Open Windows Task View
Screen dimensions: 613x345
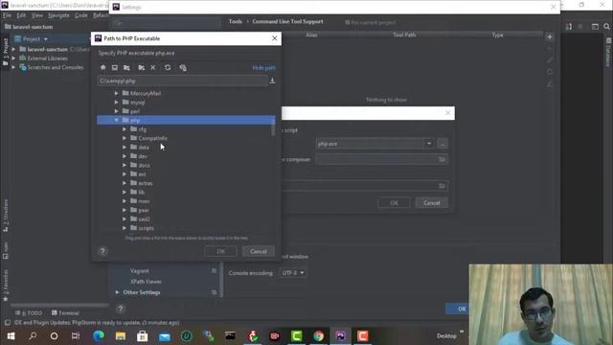point(76,336)
